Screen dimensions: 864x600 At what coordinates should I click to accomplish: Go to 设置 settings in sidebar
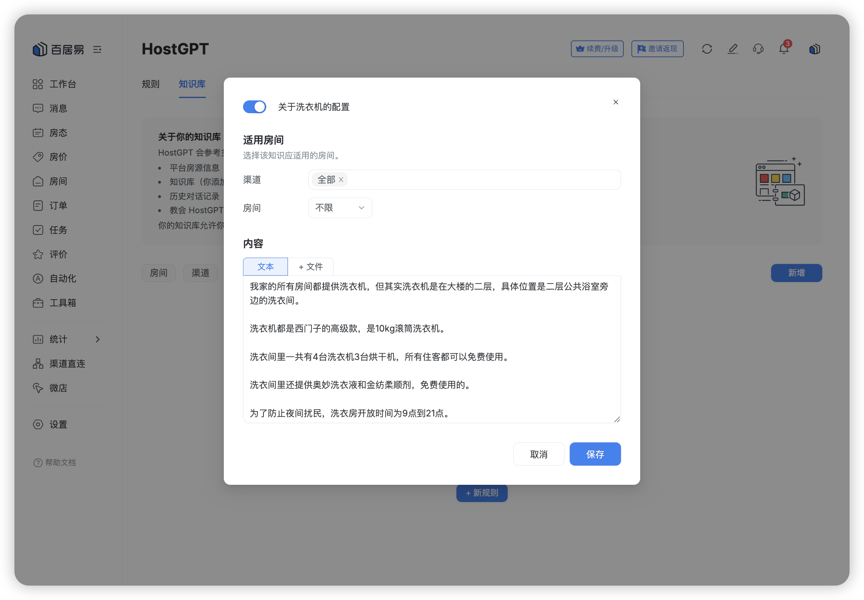pyautogui.click(x=58, y=424)
